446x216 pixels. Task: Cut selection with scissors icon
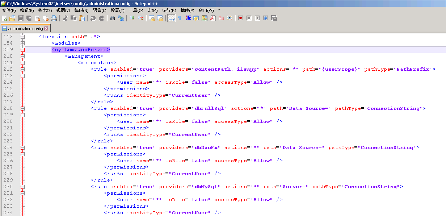click(65, 18)
